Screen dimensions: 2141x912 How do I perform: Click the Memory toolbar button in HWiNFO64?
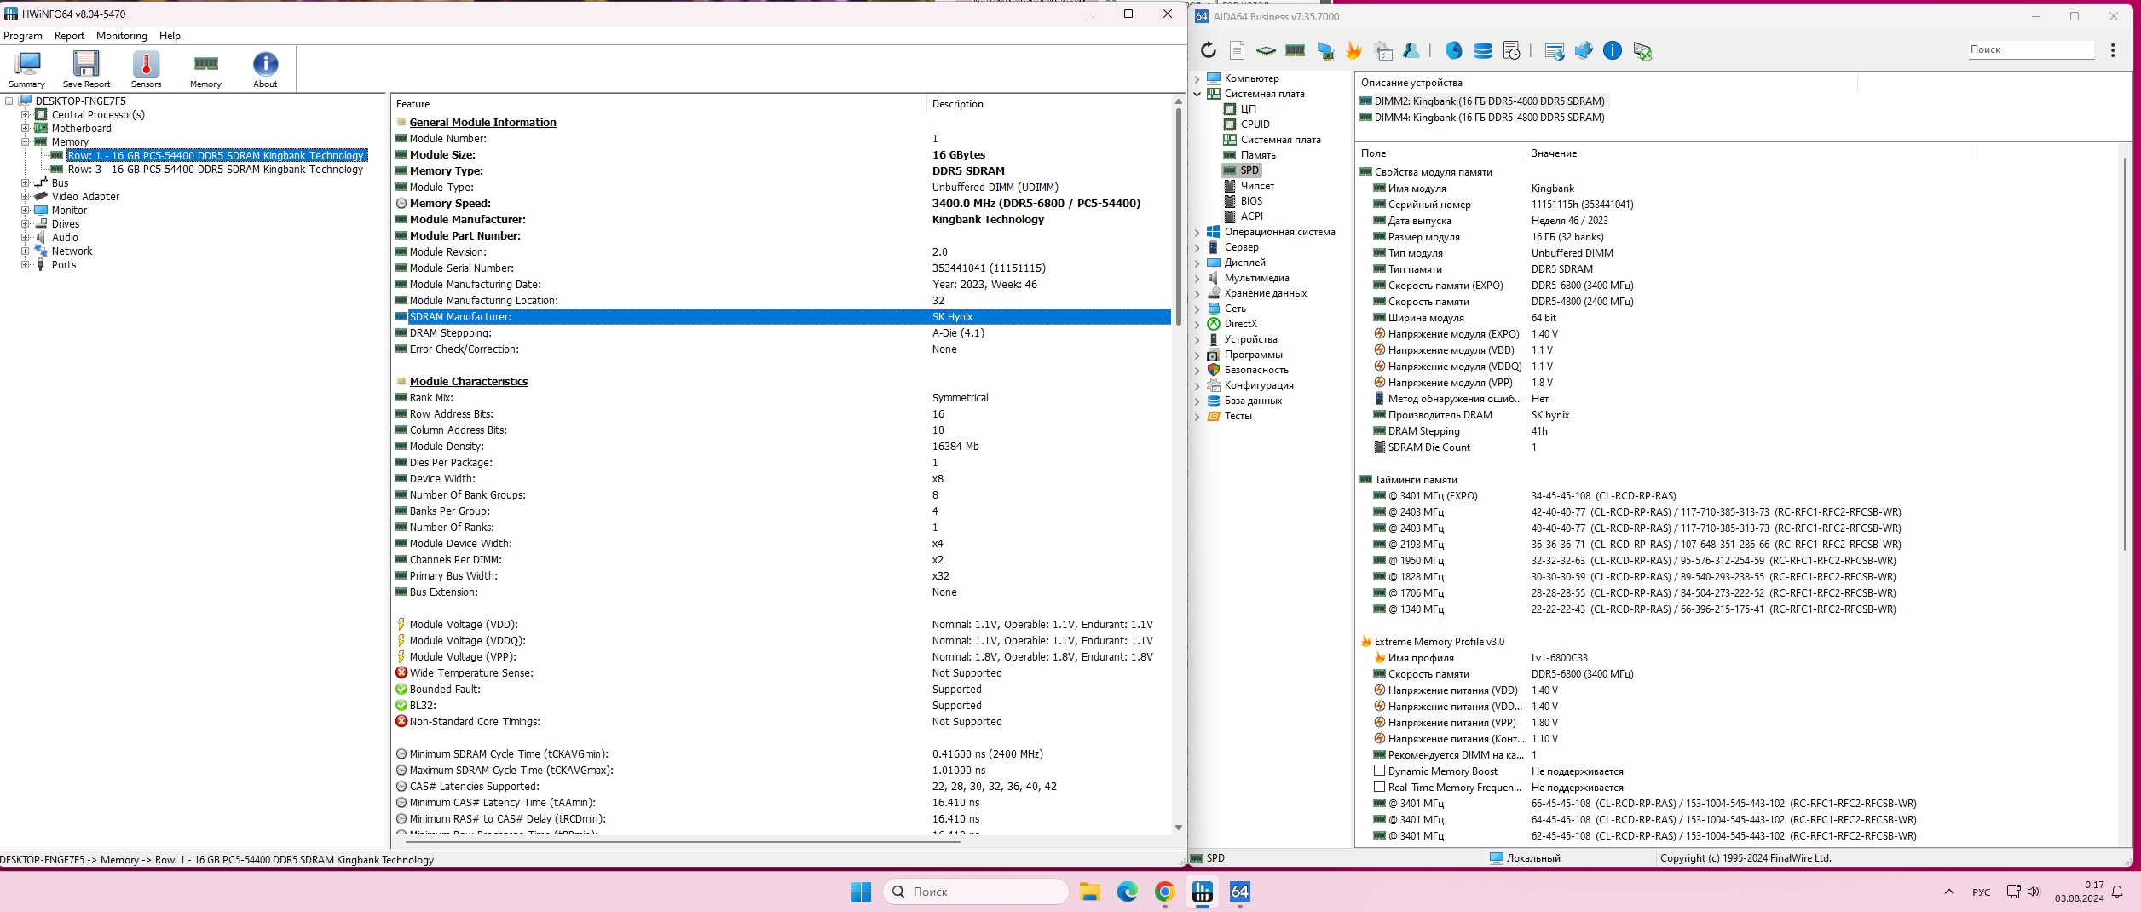(205, 69)
